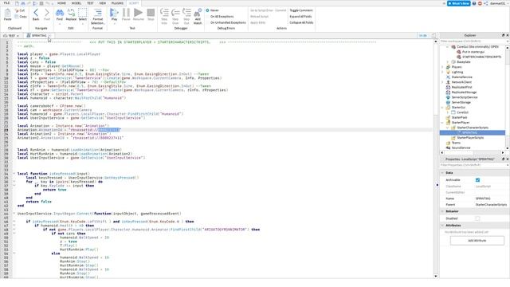Click the Step Out debugger icon

tap(186, 13)
